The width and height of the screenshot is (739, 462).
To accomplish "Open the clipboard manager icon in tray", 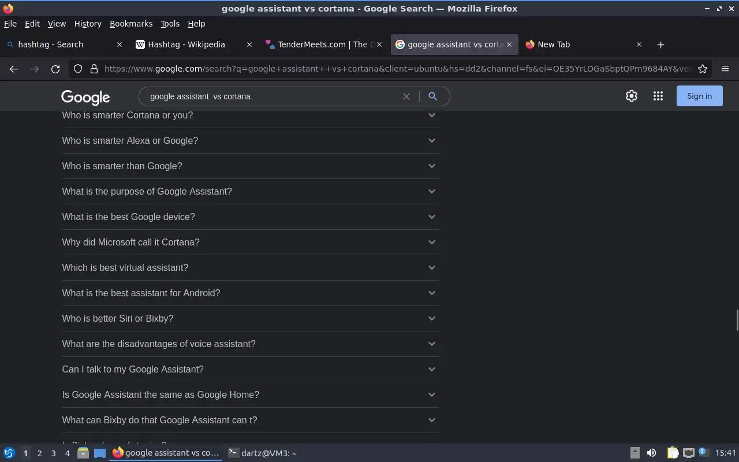I will tap(673, 453).
